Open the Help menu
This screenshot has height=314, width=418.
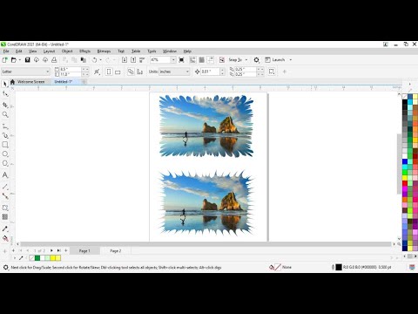coord(187,51)
